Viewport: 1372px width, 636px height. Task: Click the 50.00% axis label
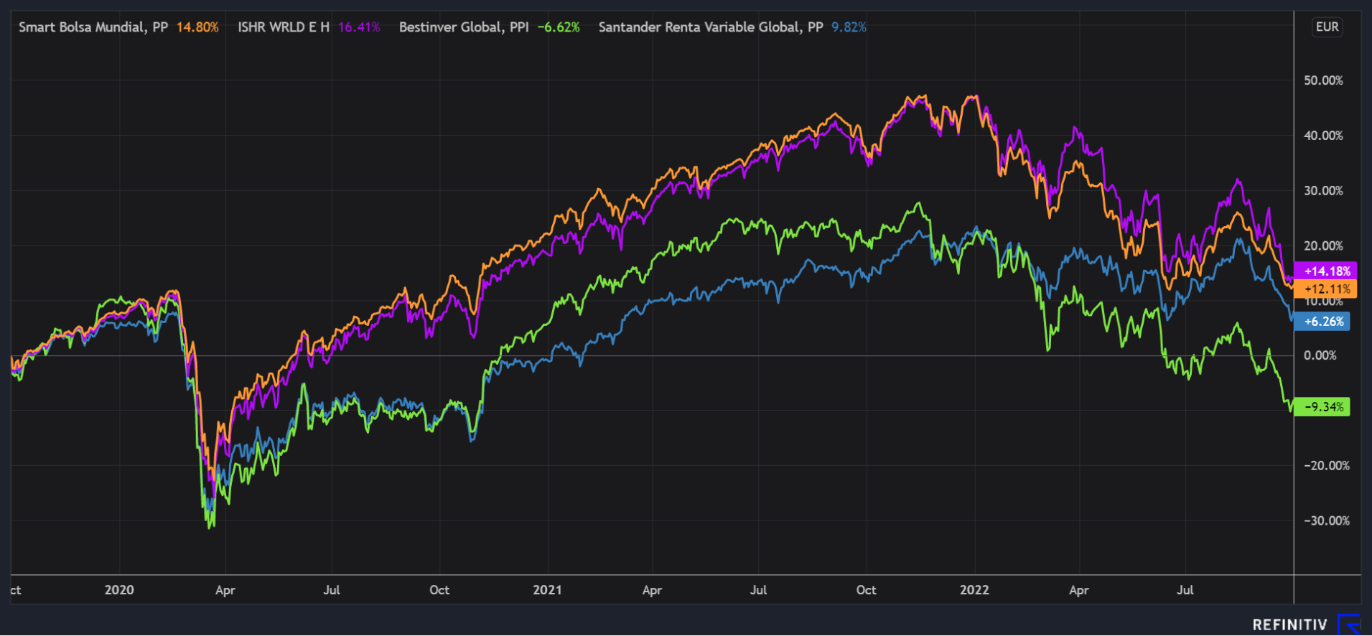click(x=1323, y=80)
